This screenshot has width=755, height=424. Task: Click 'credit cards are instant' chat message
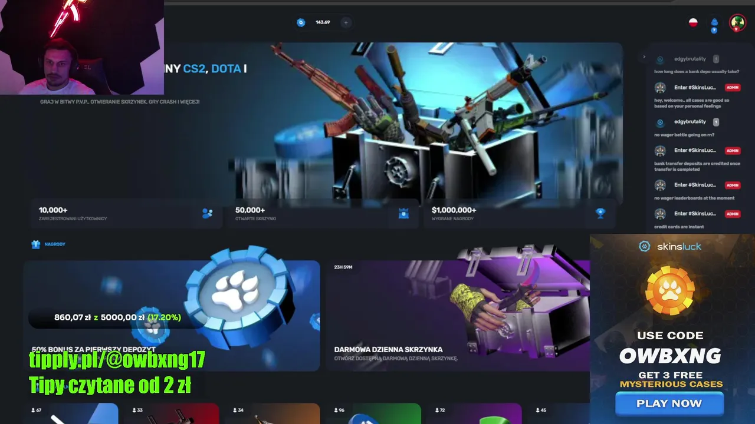679,227
